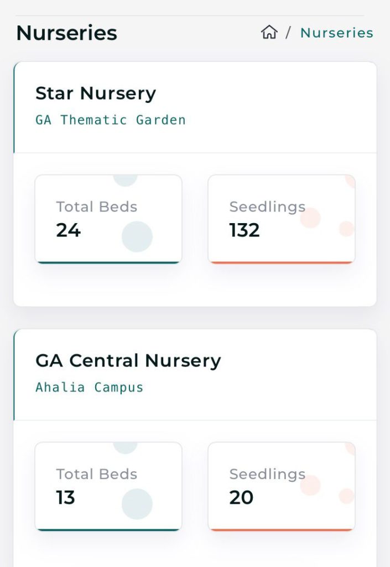Click the seedling count 132

pos(245,230)
